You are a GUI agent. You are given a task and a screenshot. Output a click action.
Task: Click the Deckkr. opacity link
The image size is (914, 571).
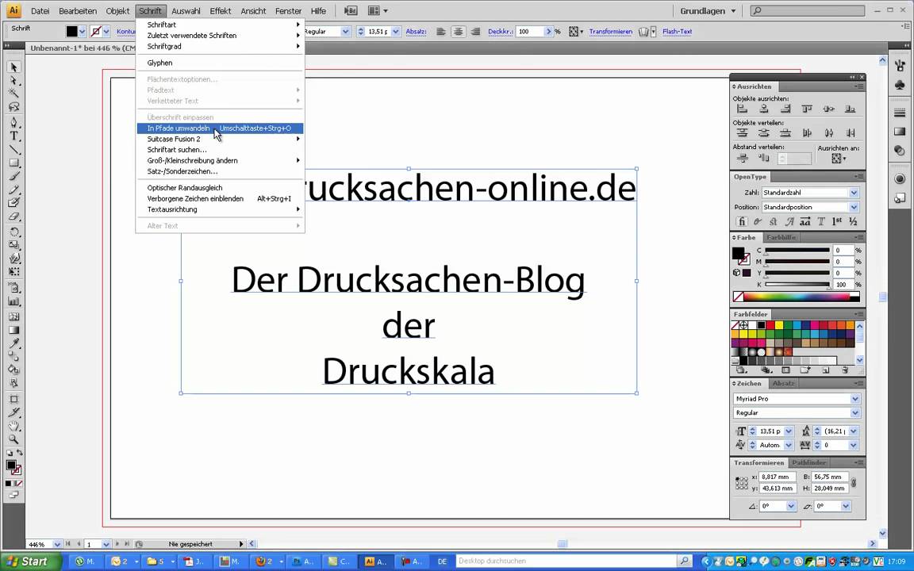(x=500, y=32)
